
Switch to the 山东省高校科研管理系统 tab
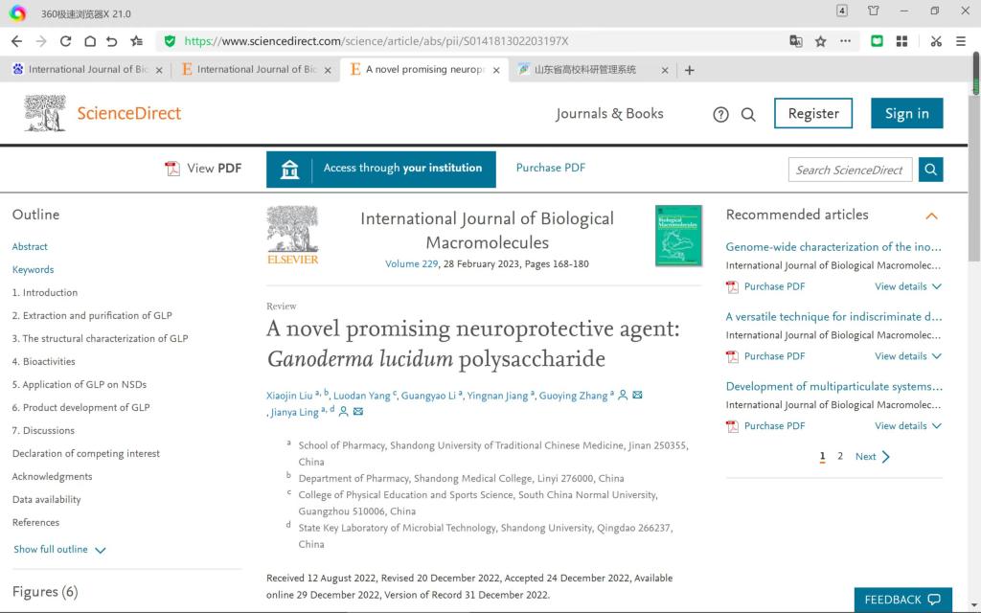tap(584, 70)
